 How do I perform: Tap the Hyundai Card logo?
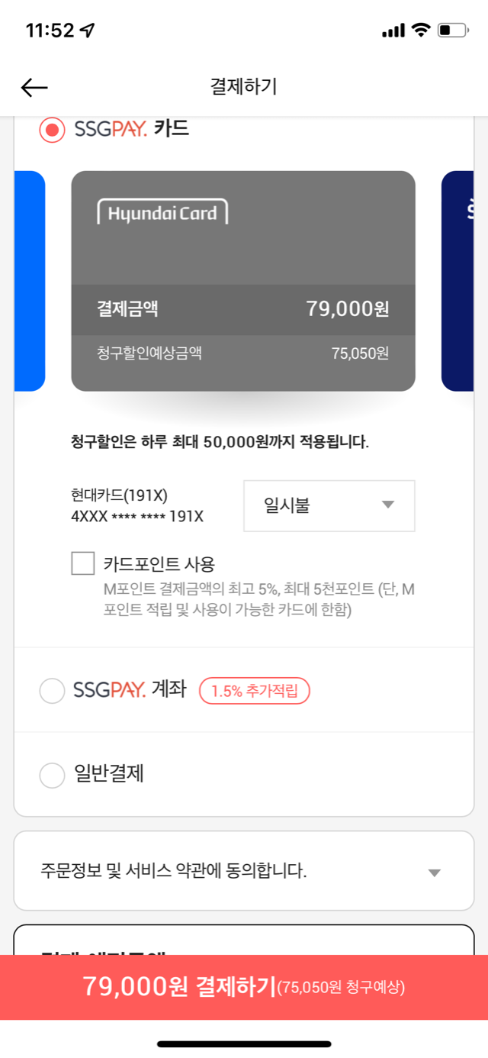(x=162, y=212)
